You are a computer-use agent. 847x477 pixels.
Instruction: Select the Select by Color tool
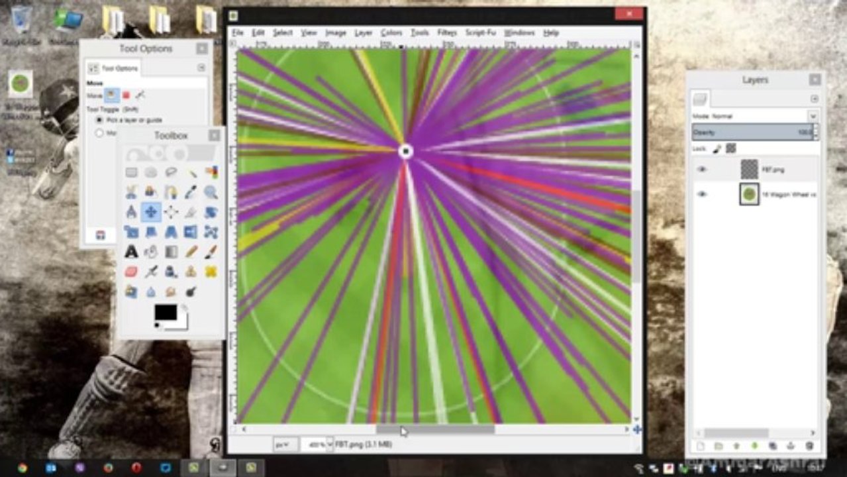211,172
